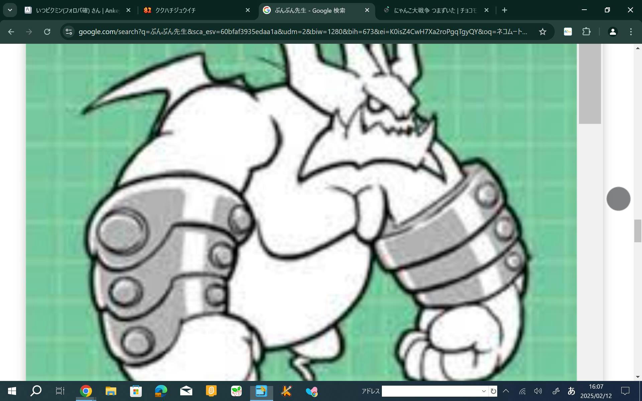Open the volume control in system tray
This screenshot has height=401, width=642.
pos(538,391)
